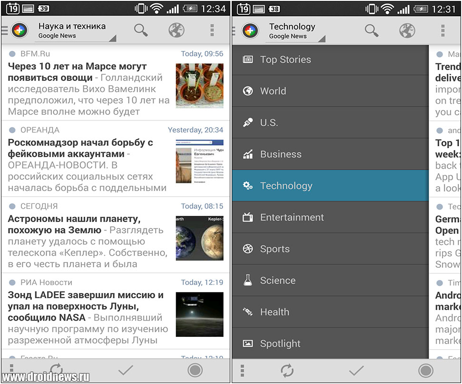Select U.S. category in drawer
The height and width of the screenshot is (384, 462).
[x=330, y=122]
